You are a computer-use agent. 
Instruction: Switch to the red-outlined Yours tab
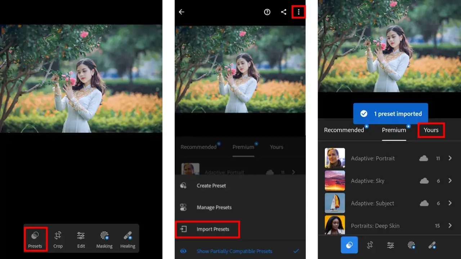(431, 130)
